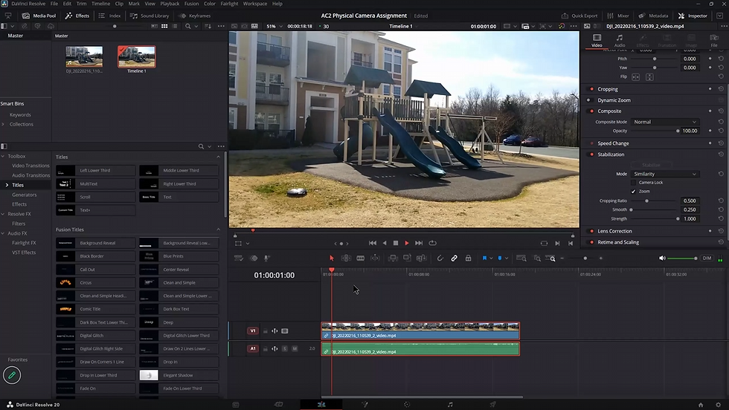Toggle Lens Correction enable switch
This screenshot has height=410, width=729.
pyautogui.click(x=591, y=231)
